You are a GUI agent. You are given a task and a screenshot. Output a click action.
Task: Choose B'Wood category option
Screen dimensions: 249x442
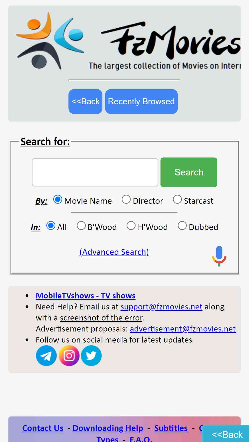[x=81, y=226]
